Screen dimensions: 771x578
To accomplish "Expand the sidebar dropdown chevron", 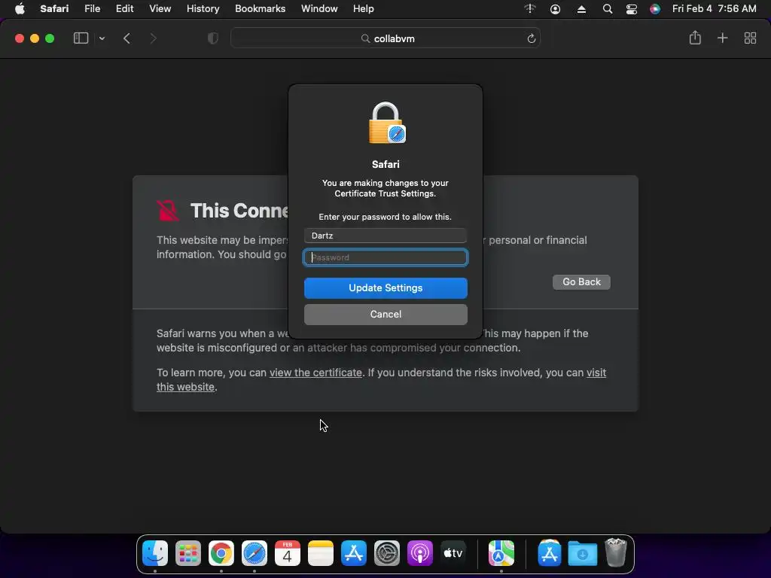I will [x=102, y=38].
